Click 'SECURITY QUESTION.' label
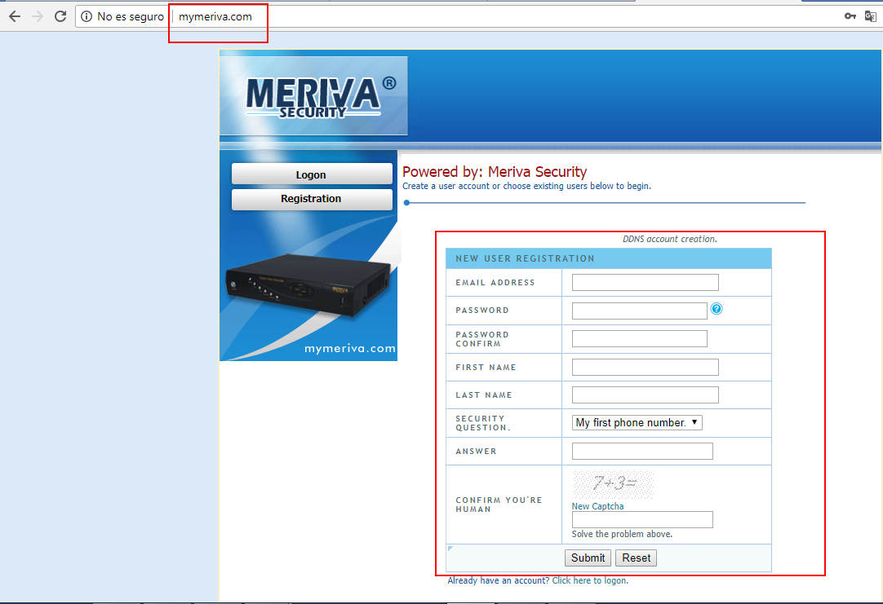Image resolution: width=883 pixels, height=604 pixels. (482, 423)
